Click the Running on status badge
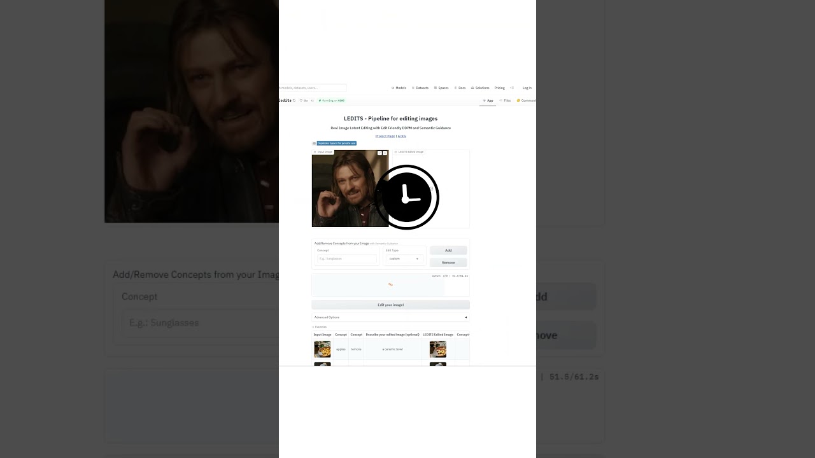This screenshot has width=815, height=458. [x=332, y=101]
